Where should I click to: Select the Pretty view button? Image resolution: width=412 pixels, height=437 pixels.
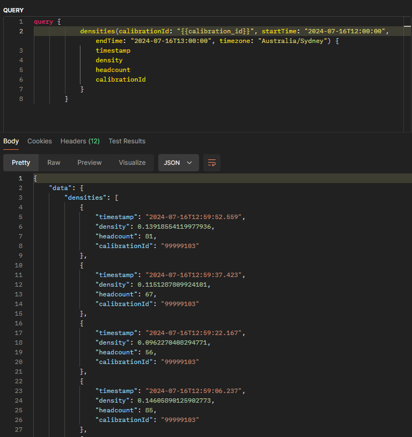tap(21, 163)
